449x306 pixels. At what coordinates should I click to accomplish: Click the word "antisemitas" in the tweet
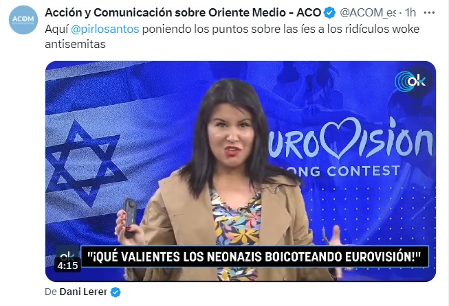pyautogui.click(x=75, y=44)
